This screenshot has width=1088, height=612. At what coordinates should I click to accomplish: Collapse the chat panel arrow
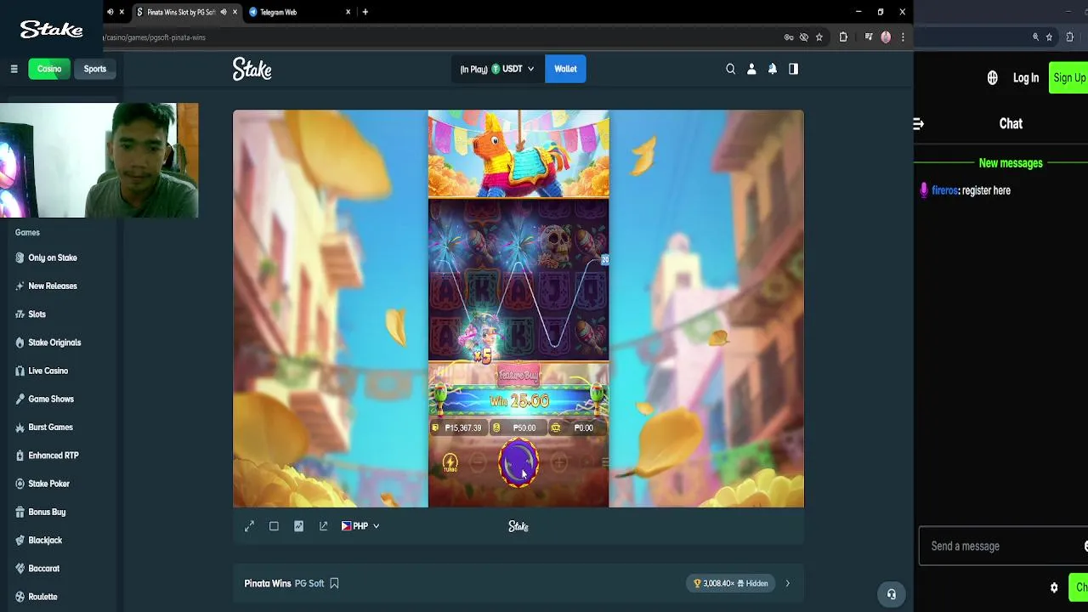(919, 124)
